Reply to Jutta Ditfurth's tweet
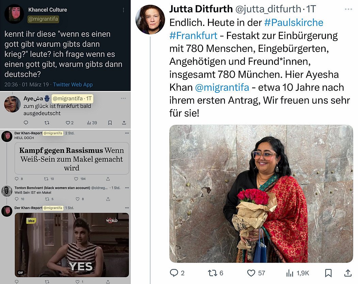This screenshot has height=284, width=358. coord(174,273)
